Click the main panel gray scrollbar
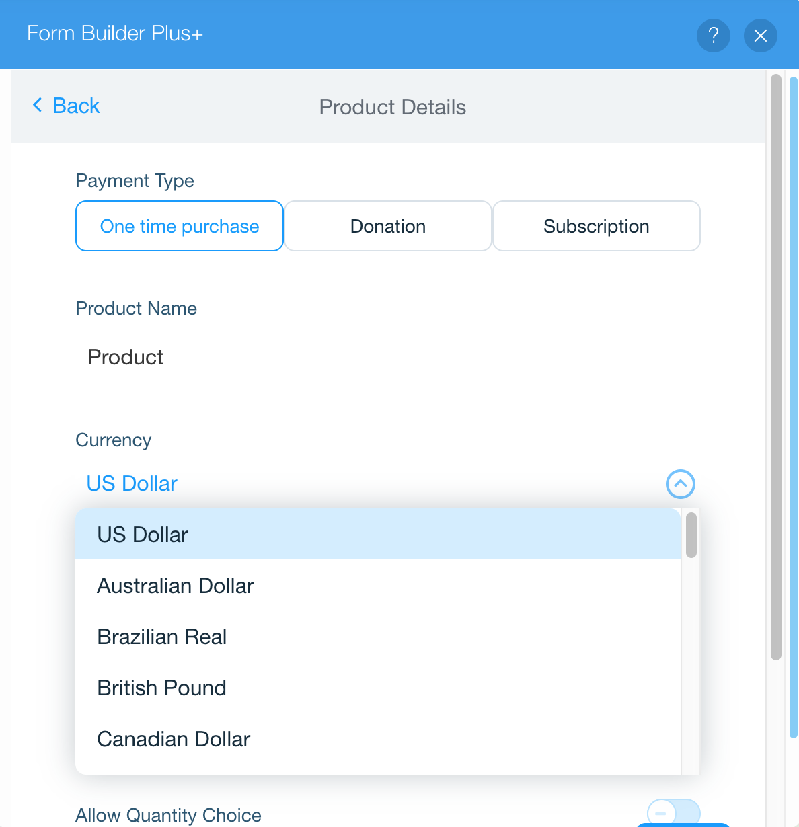 click(776, 367)
